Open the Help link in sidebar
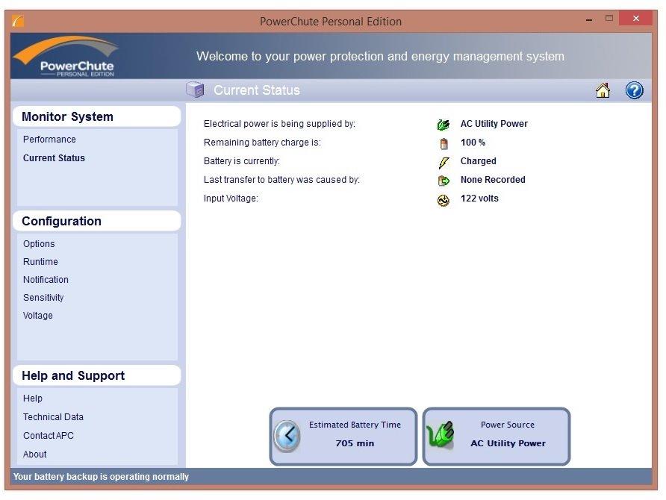Viewport: 666px width, 500px height. coord(33,399)
